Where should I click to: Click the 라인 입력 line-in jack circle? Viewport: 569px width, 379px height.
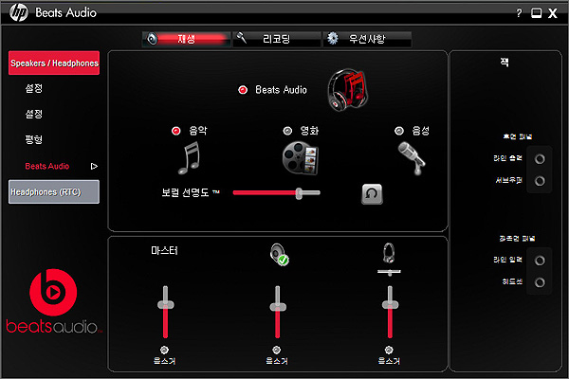[x=540, y=261]
